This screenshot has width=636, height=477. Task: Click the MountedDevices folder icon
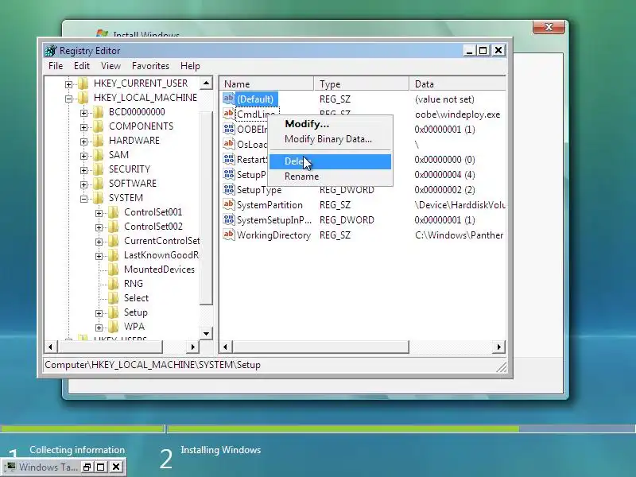point(114,270)
